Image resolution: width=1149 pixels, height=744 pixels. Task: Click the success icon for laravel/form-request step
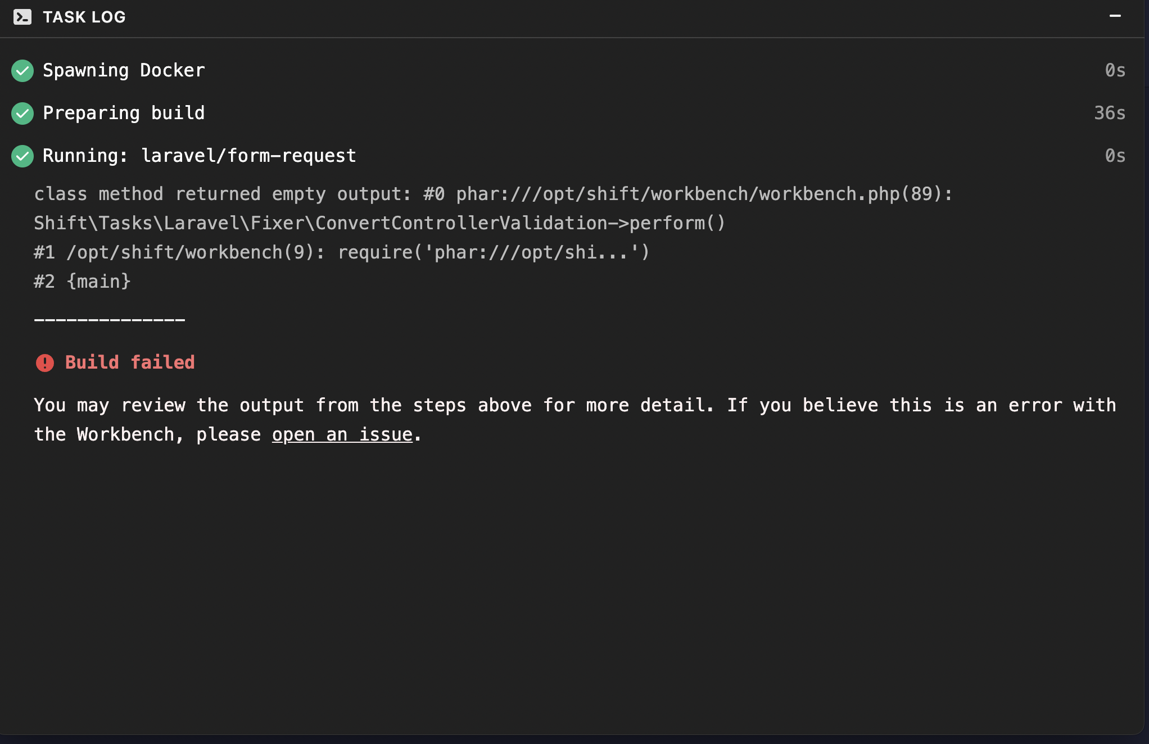(22, 156)
